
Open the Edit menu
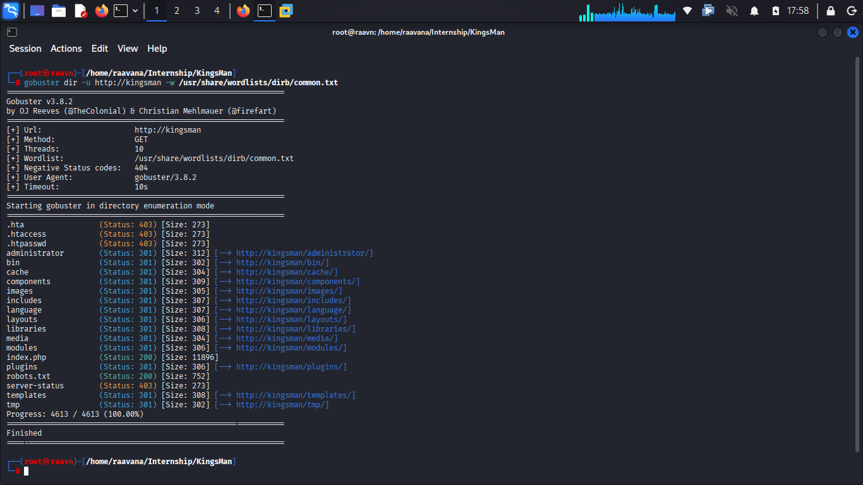(x=100, y=49)
